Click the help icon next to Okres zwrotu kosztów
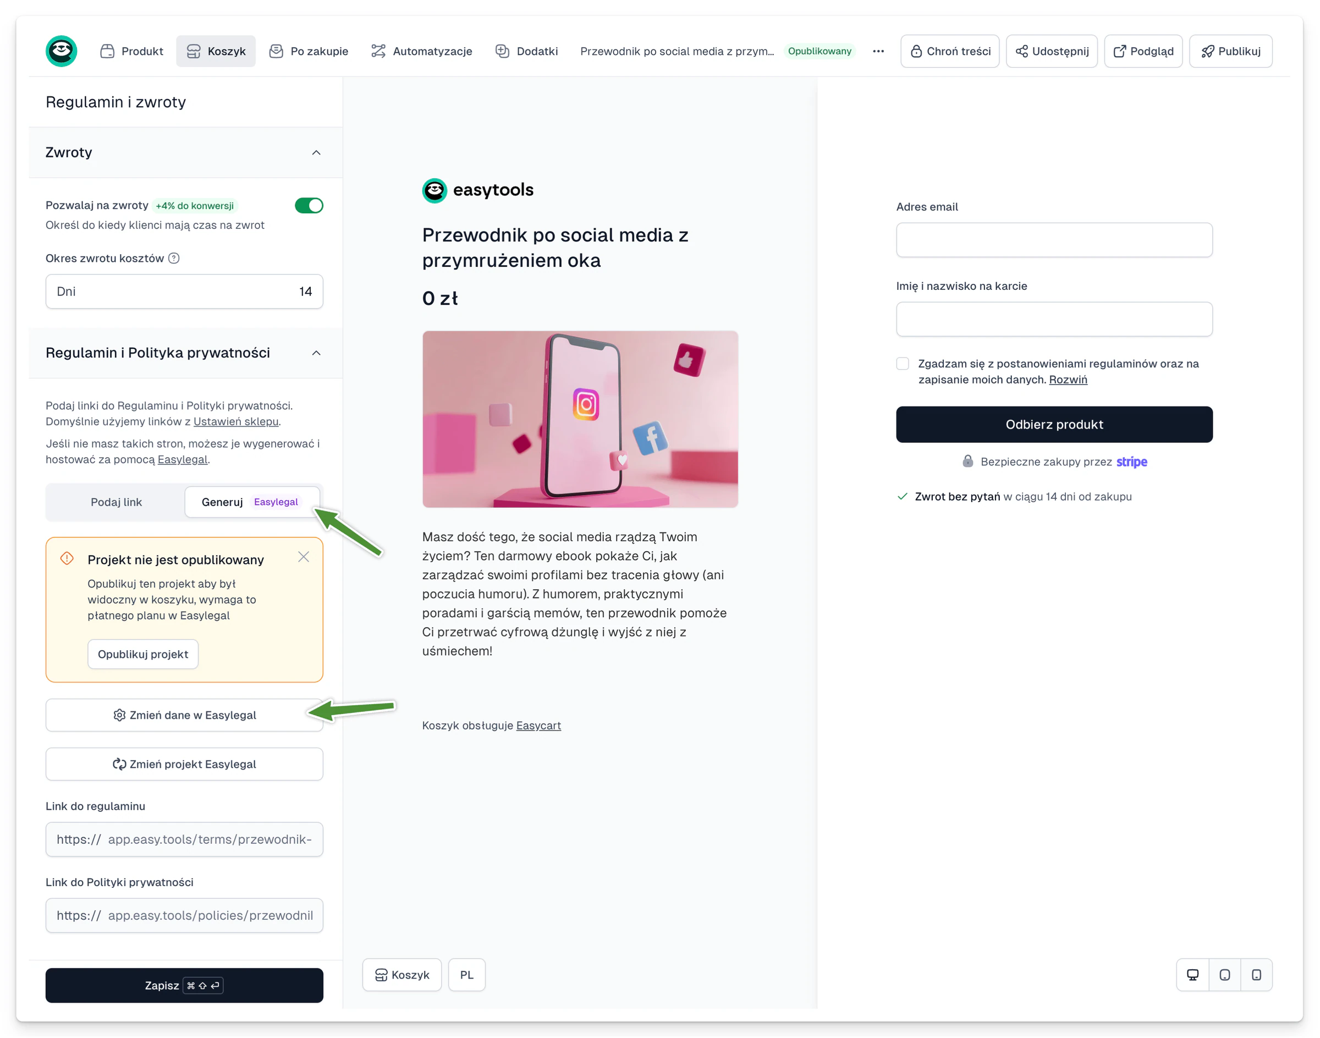Image resolution: width=1320 pixels, height=1038 pixels. (174, 259)
